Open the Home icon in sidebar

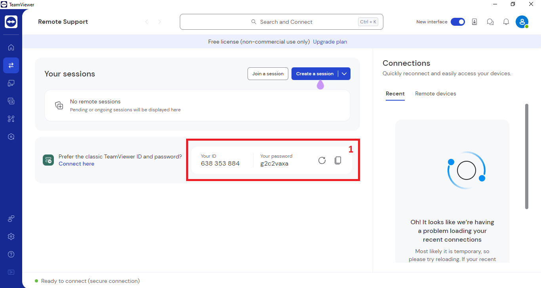11,48
